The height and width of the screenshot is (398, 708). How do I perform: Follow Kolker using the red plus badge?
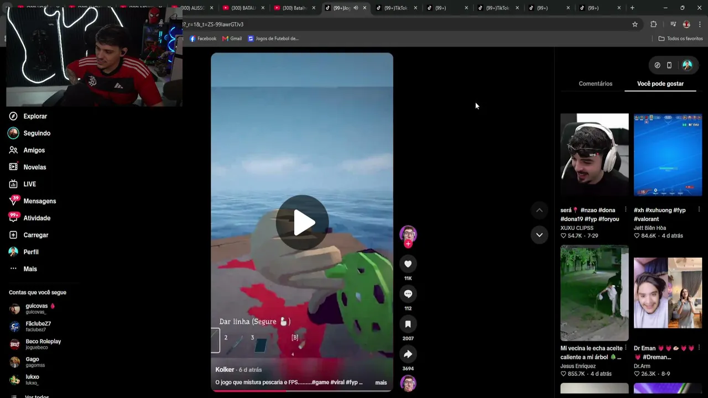pyautogui.click(x=408, y=244)
